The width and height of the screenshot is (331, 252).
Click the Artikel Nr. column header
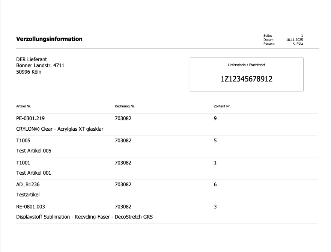26,106
